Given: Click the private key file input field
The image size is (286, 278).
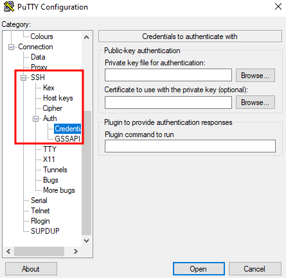Looking at the screenshot, I should point(168,75).
